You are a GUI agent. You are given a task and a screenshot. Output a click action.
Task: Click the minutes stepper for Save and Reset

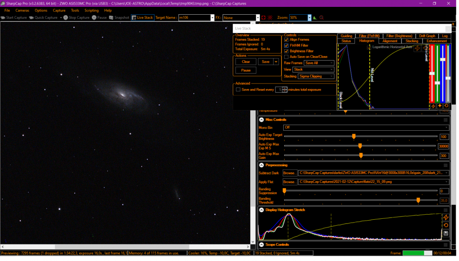(x=284, y=89)
